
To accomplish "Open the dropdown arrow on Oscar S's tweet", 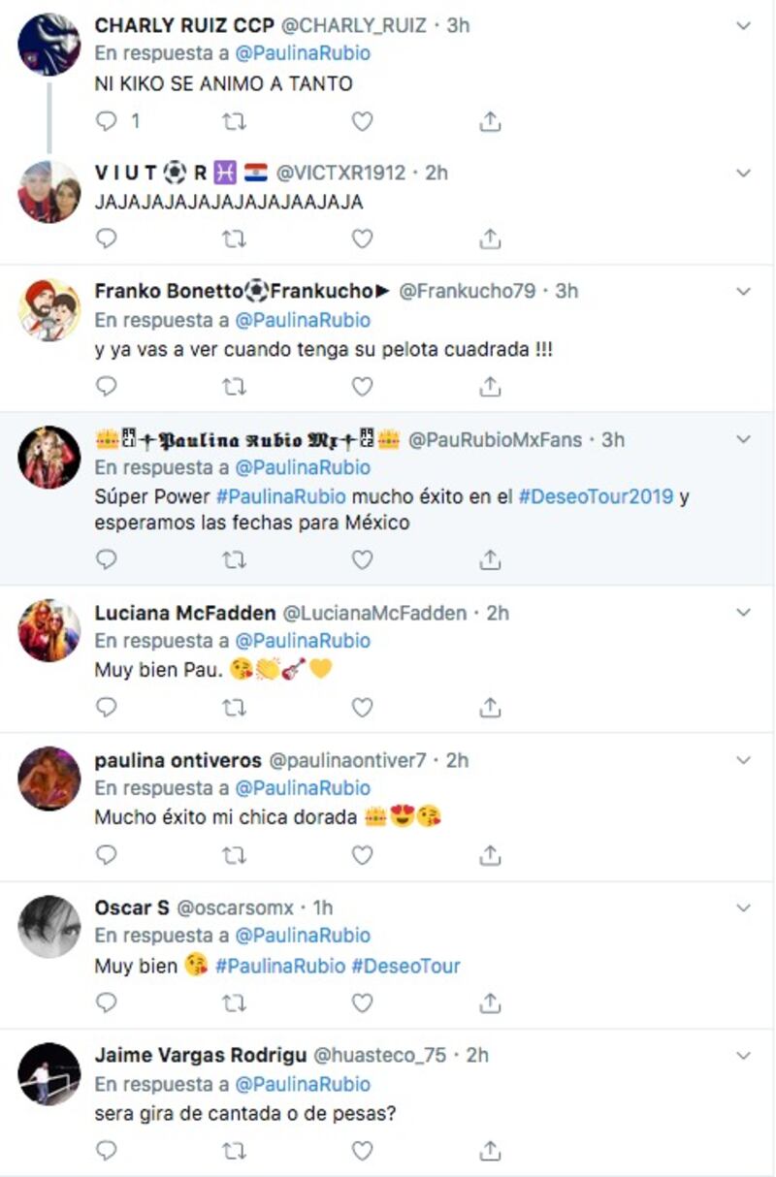I will (744, 908).
